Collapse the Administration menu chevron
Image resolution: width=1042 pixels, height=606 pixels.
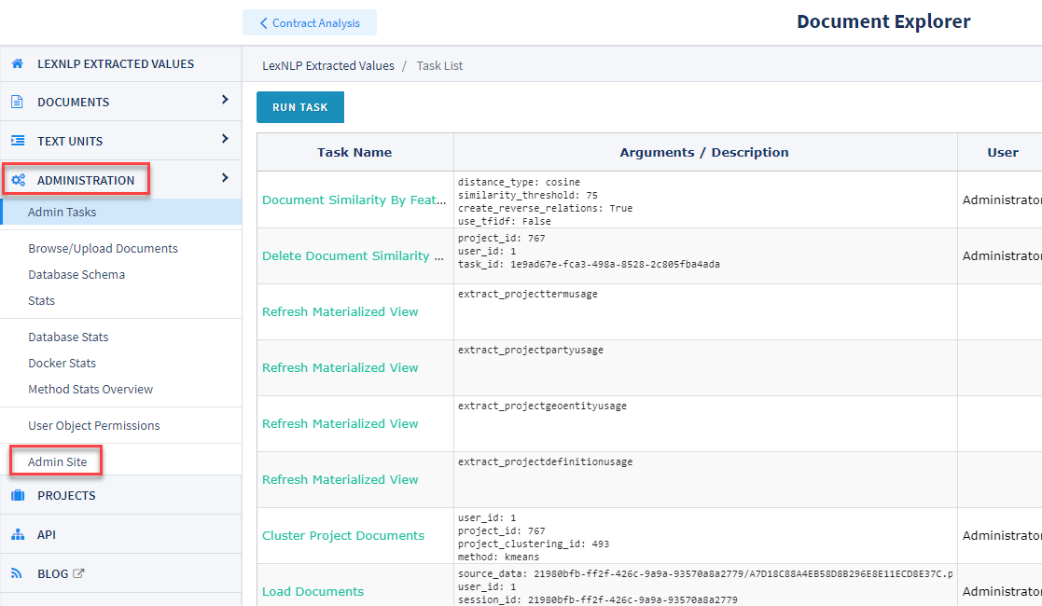pos(225,178)
